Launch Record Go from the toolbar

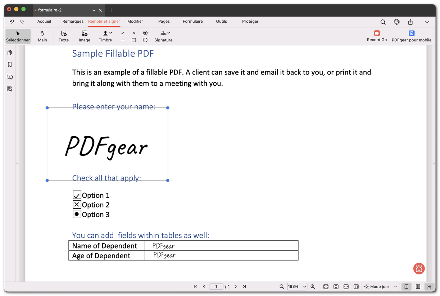377,36
